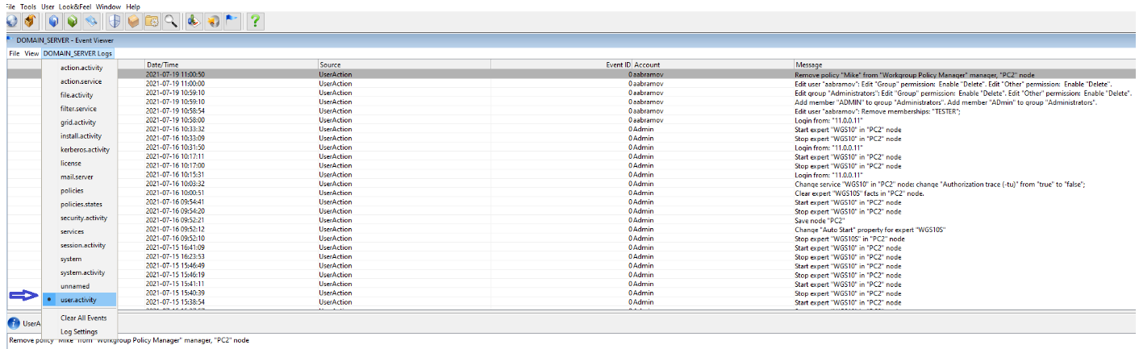The image size is (1139, 349).
Task: Select the system.activity log
Action: 80,273
